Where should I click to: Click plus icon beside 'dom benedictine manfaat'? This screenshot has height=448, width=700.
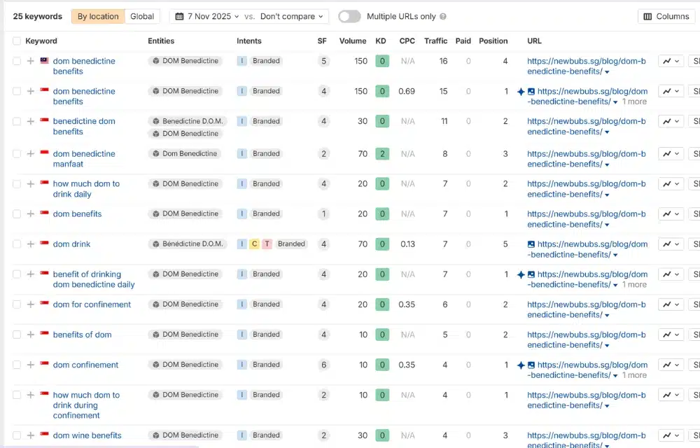click(x=30, y=153)
